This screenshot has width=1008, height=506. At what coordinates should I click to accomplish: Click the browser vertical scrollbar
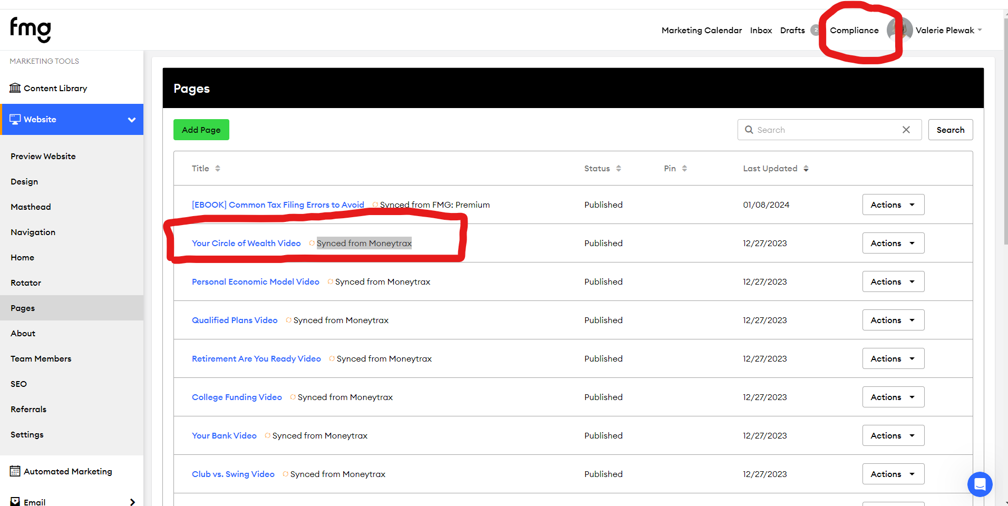[1006, 132]
